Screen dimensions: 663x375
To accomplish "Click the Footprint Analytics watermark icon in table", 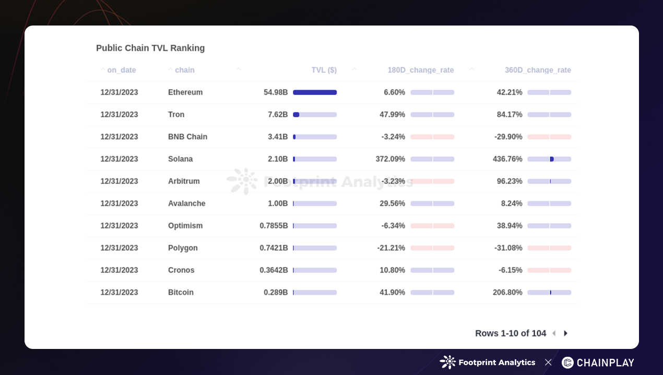I will tap(242, 181).
